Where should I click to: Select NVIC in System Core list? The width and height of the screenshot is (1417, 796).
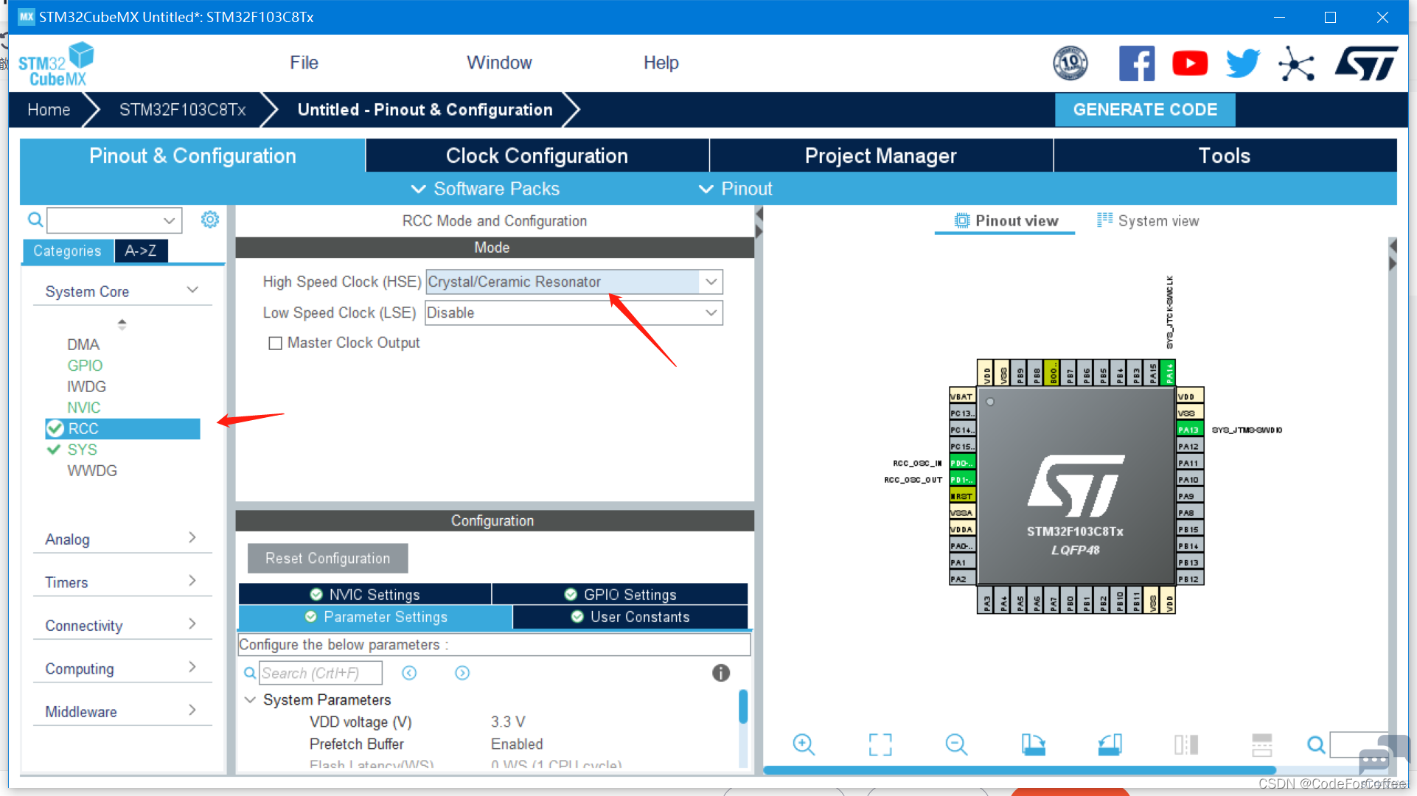pyautogui.click(x=84, y=408)
